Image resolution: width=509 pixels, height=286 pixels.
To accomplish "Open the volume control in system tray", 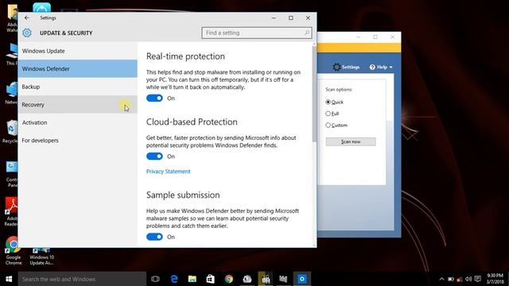I will tap(468, 279).
